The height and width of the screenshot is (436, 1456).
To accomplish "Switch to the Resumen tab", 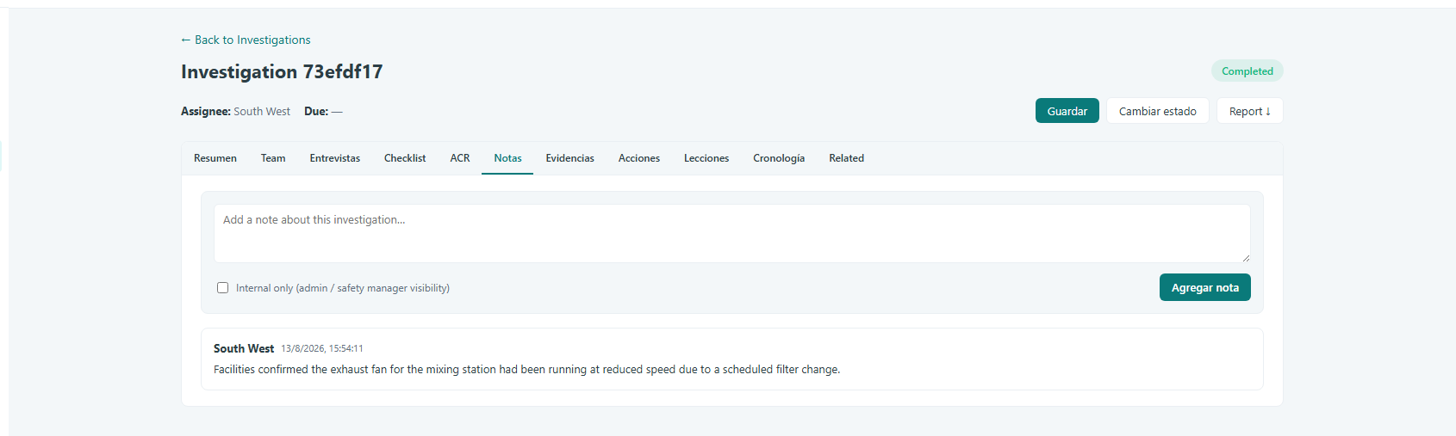I will click(215, 158).
